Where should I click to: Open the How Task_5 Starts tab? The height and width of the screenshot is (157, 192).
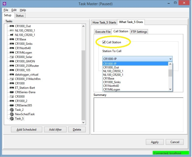pyautogui.click(x=104, y=23)
